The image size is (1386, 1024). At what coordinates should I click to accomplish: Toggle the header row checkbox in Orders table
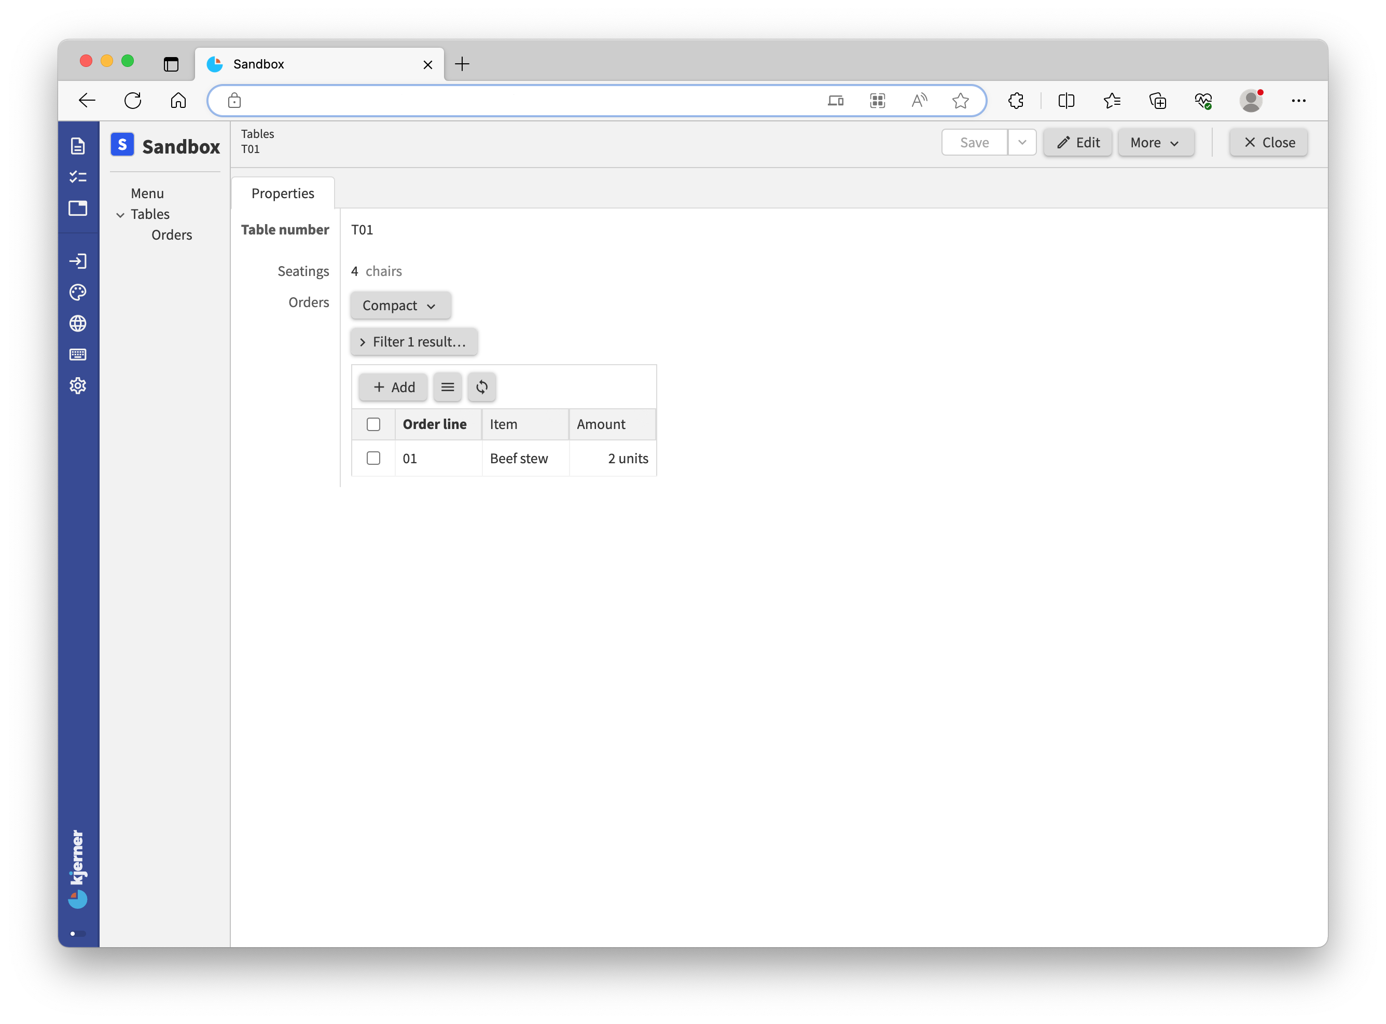(x=375, y=424)
